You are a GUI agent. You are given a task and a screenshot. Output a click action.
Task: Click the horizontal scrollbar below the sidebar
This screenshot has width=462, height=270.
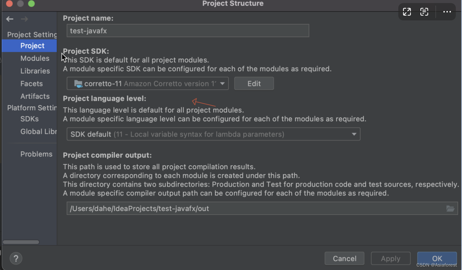tap(21, 242)
